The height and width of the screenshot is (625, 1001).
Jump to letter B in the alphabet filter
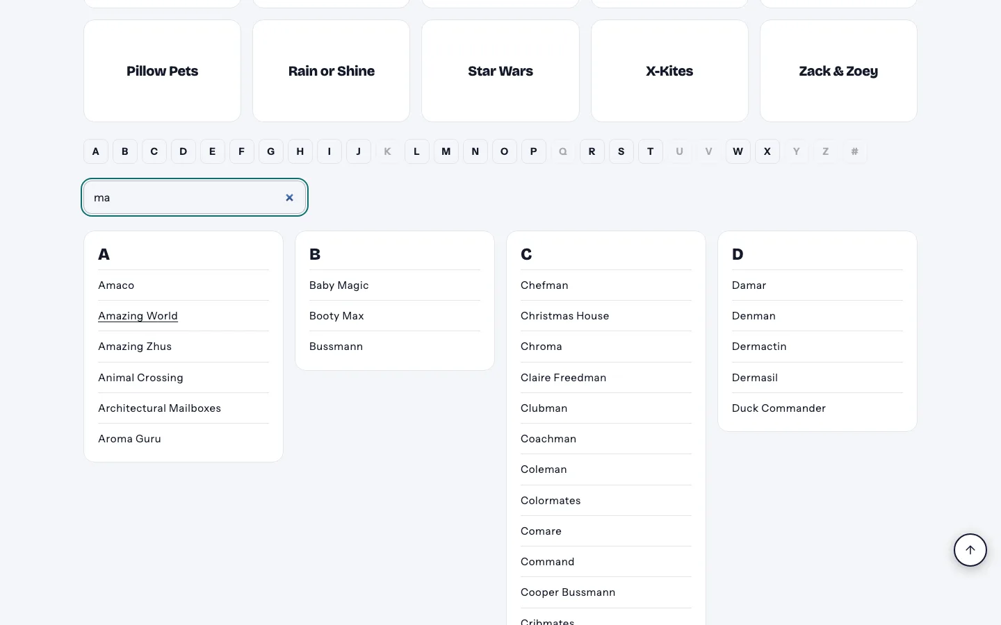125,151
